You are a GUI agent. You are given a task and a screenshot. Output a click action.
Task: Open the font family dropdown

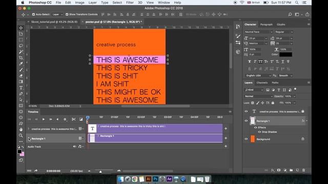pyautogui.click(x=258, y=32)
